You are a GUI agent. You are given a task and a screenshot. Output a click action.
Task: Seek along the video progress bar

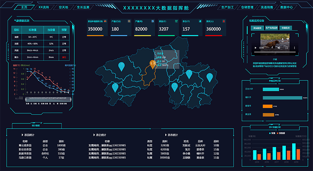coord(275,52)
